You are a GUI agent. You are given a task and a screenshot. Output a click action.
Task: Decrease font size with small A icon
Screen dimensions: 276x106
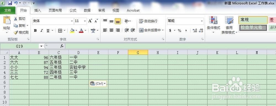click(96, 21)
